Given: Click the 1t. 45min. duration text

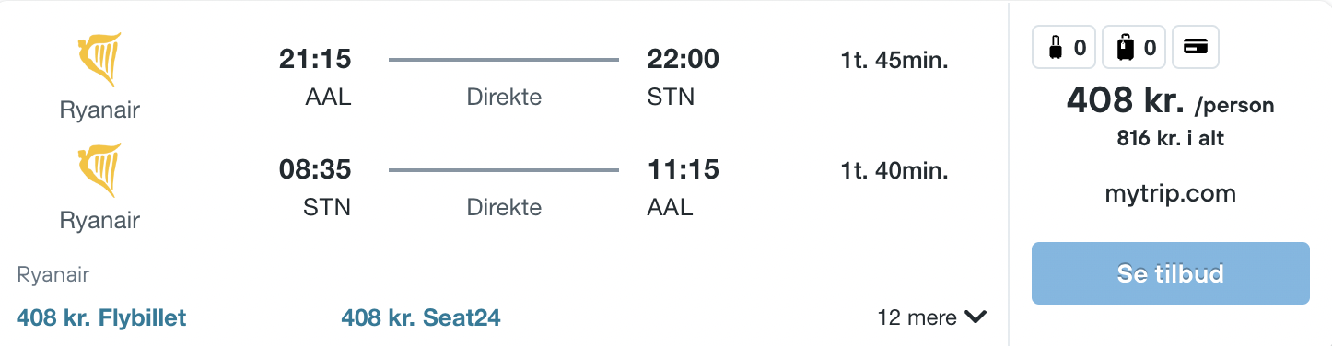Looking at the screenshot, I should [x=894, y=61].
